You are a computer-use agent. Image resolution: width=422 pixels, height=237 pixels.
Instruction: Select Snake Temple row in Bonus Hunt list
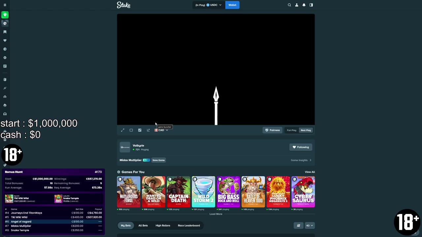pyautogui.click(x=53, y=230)
